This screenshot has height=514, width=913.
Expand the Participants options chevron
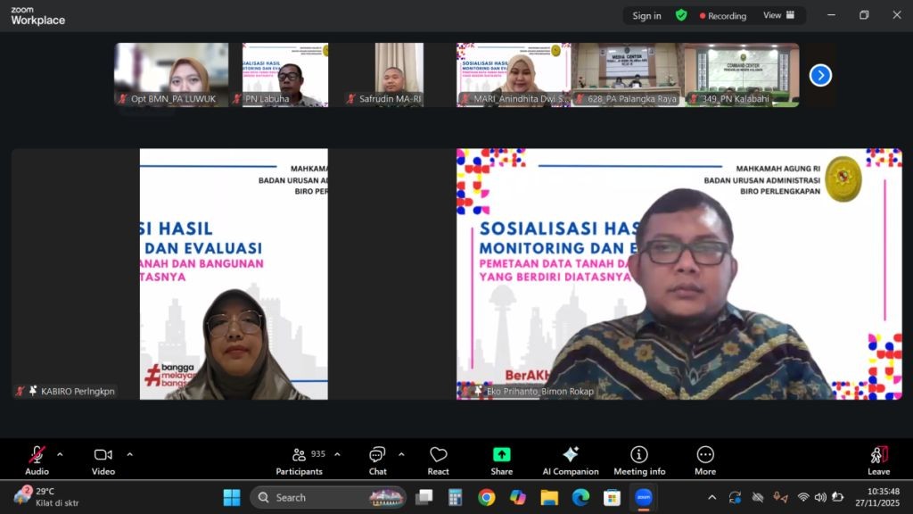click(337, 454)
